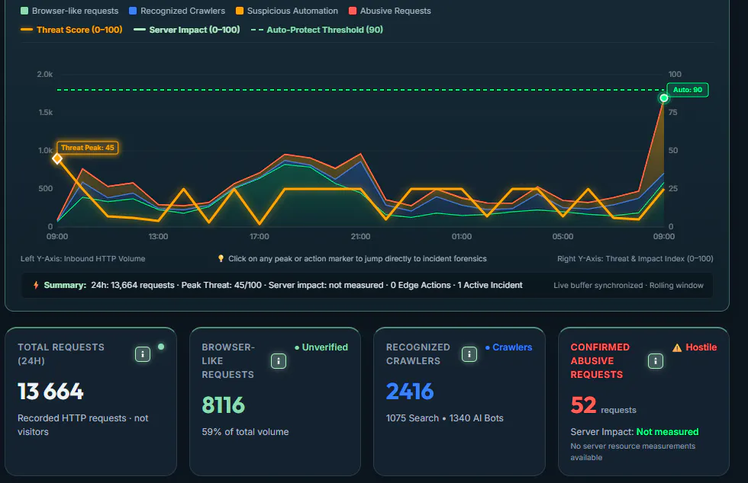748x483 pixels.
Task: Click the Unverified status badge
Action: (321, 347)
